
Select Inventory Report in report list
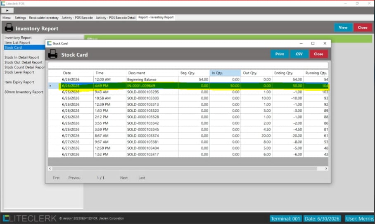pos(18,38)
